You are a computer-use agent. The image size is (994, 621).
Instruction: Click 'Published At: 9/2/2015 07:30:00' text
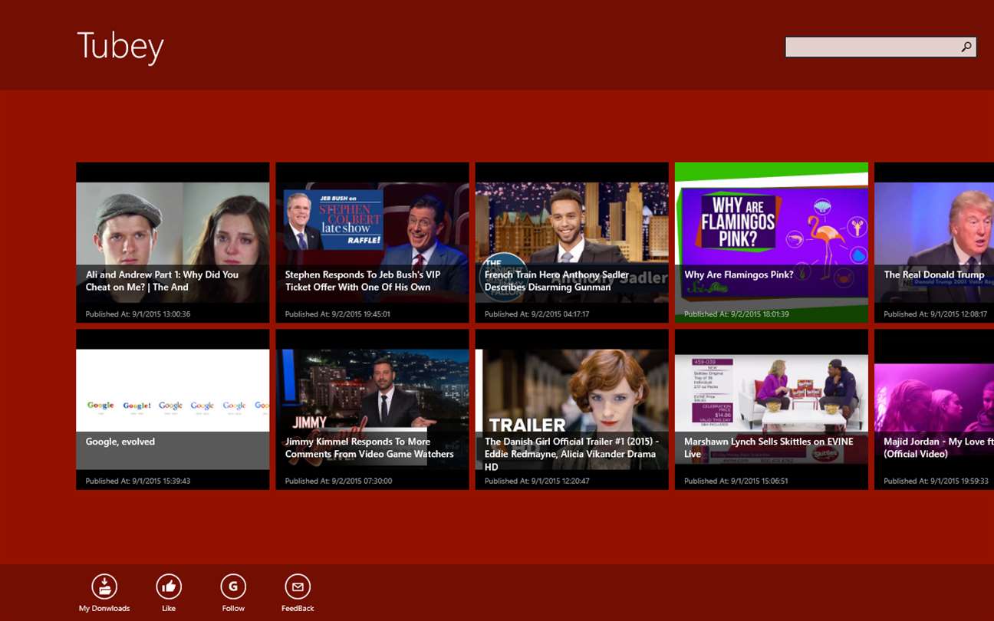coord(338,481)
